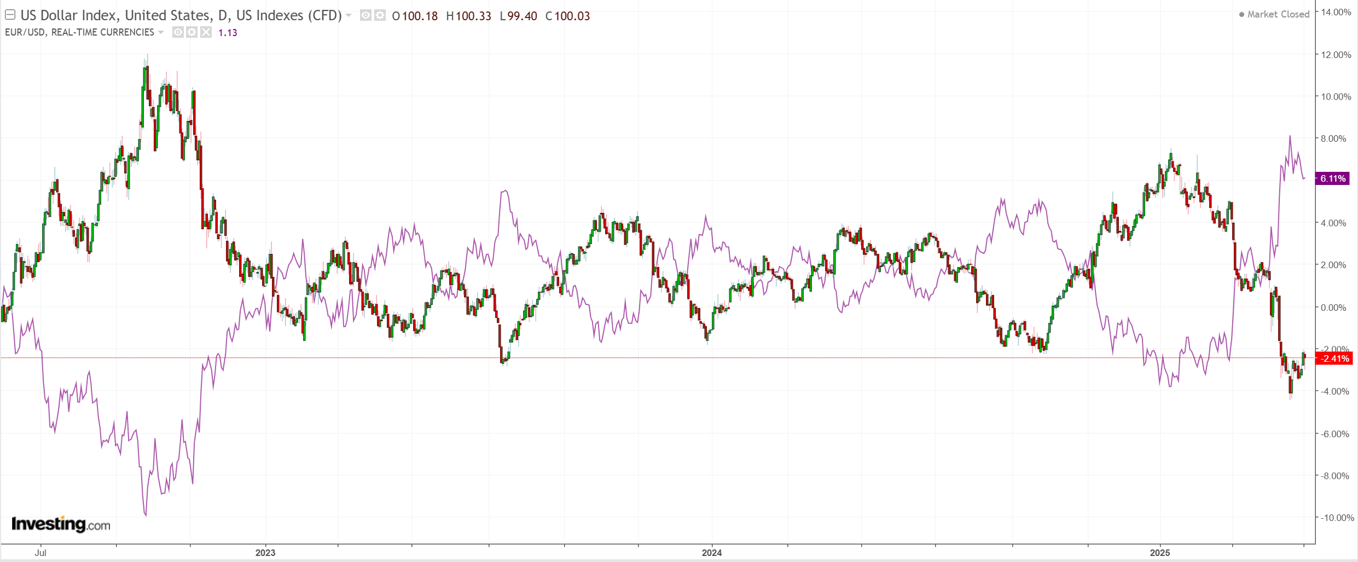The width and height of the screenshot is (1358, 562).
Task: Click the Jul label on time axis
Action: (40, 553)
